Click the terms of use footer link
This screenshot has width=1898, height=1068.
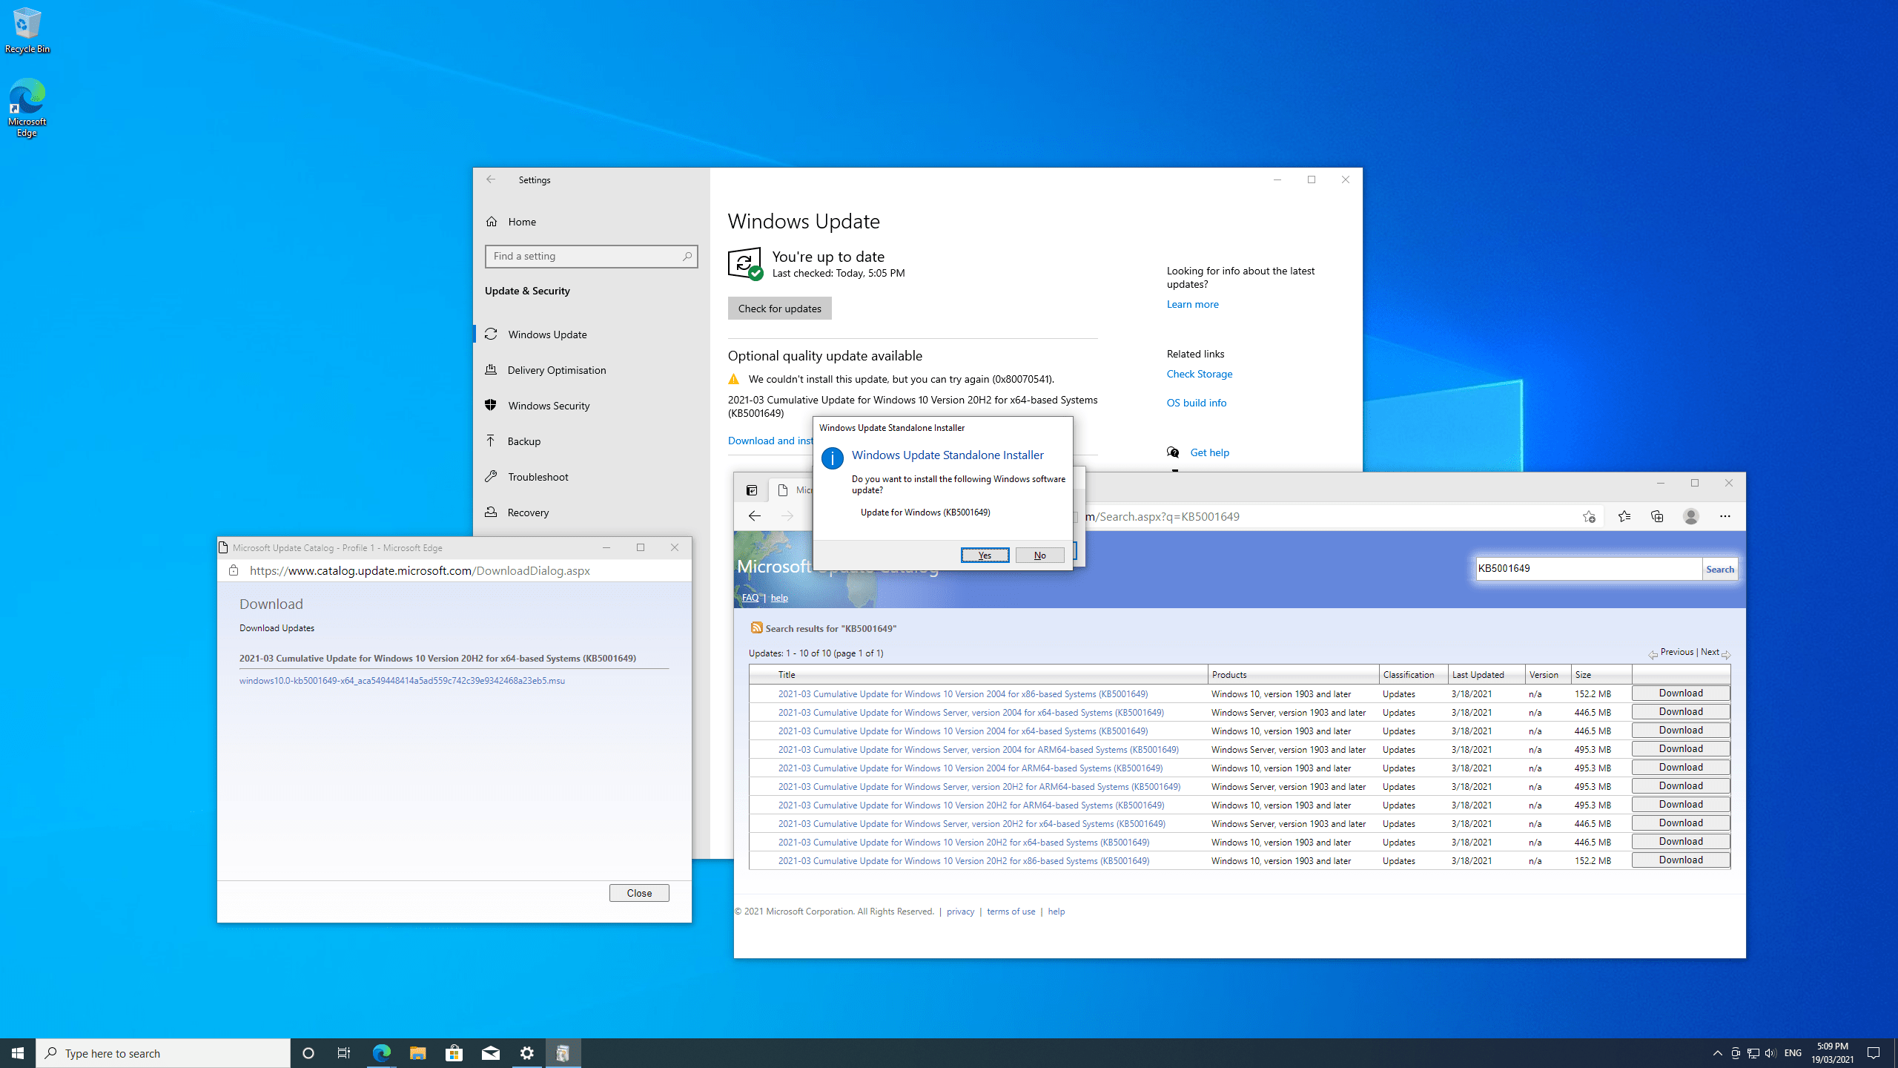(x=1011, y=912)
